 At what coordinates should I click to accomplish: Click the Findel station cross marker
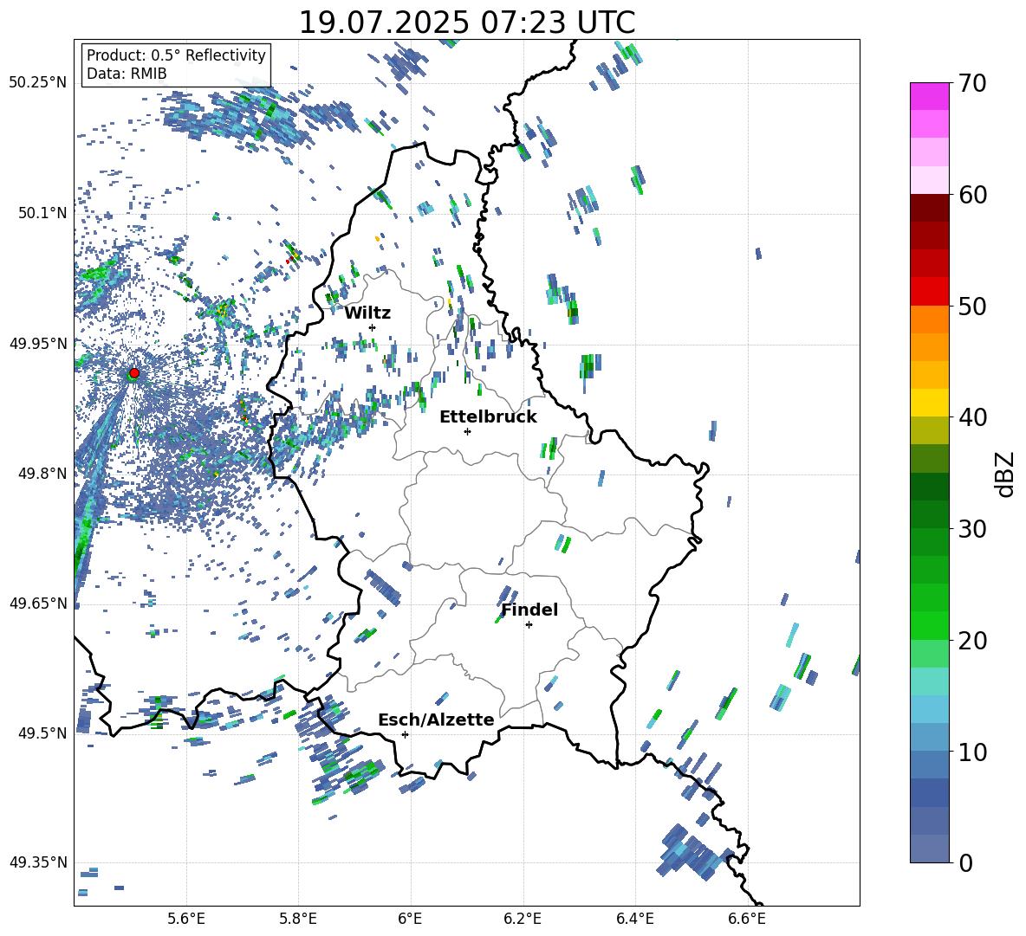(529, 625)
